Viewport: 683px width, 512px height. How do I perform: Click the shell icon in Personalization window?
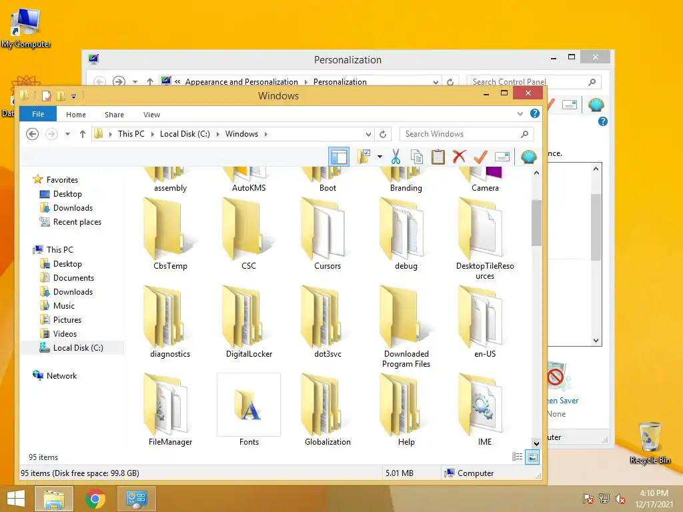pyautogui.click(x=596, y=105)
